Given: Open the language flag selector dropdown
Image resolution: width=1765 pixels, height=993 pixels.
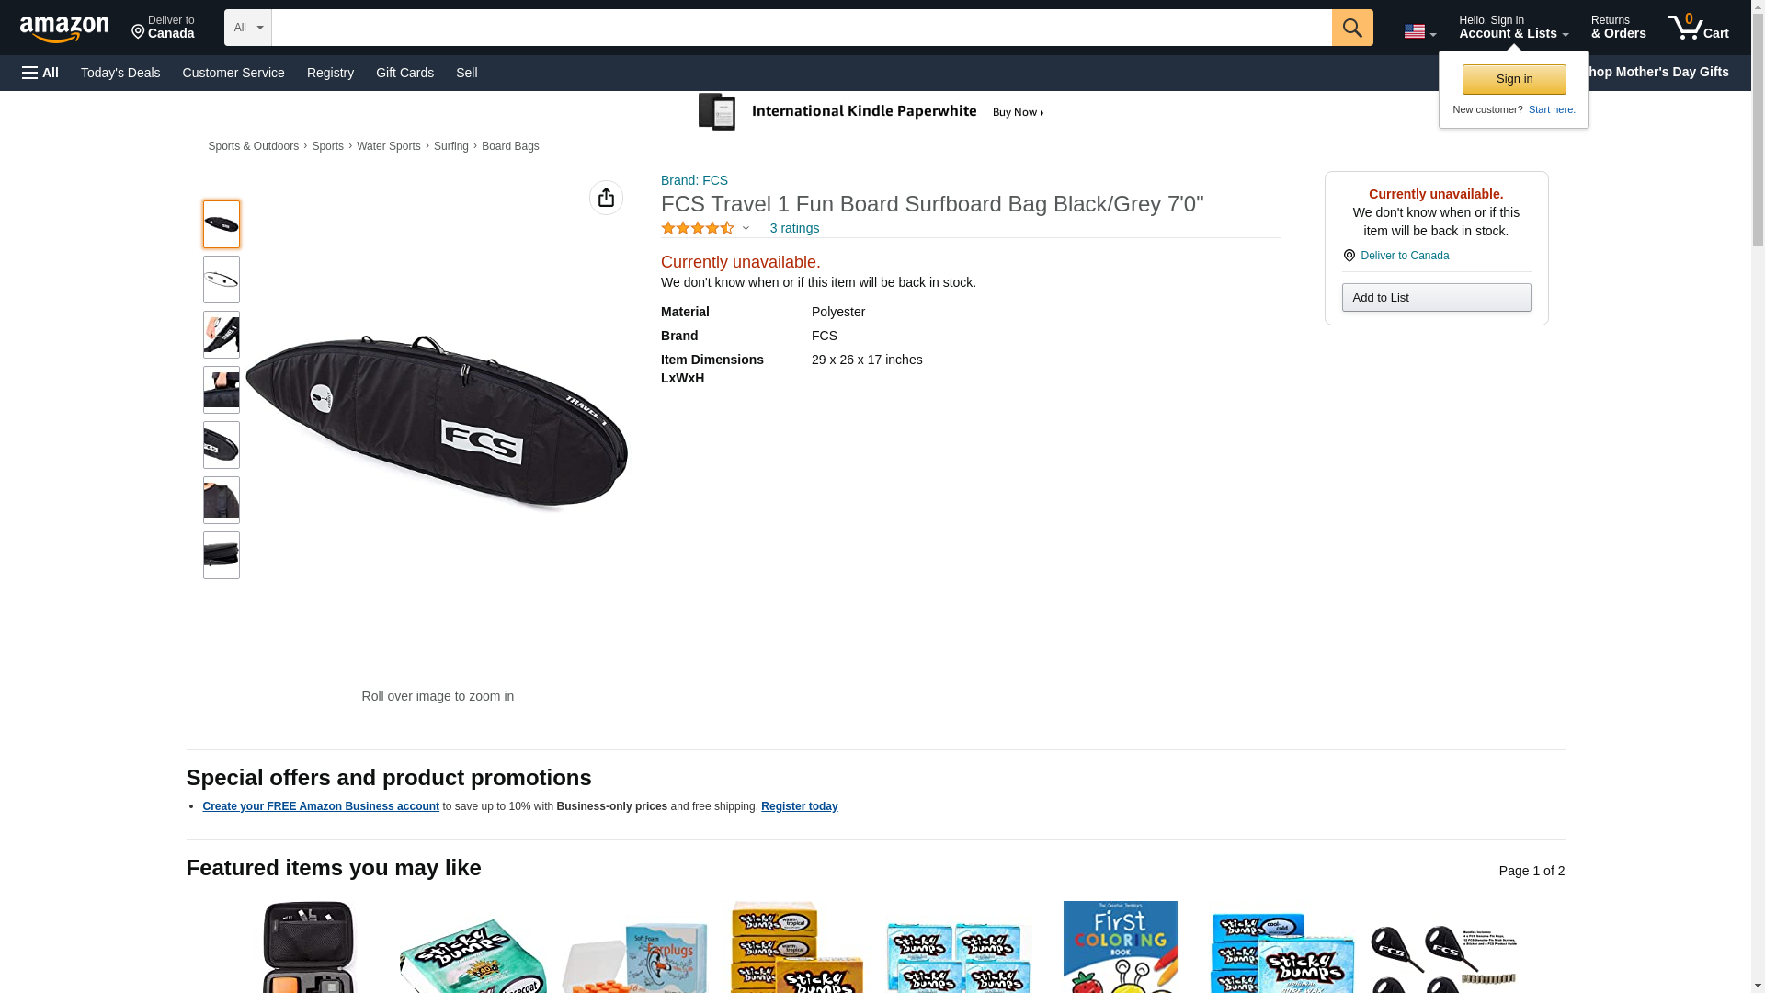Looking at the screenshot, I should [x=1419, y=32].
